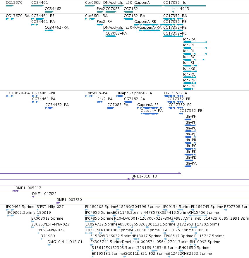Select transcript CG7083-RA

(111, 36)
